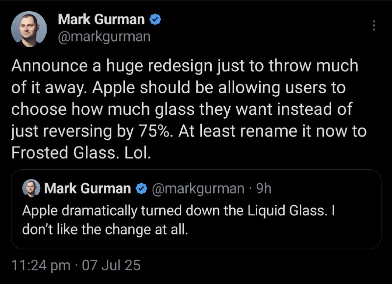Image resolution: width=392 pixels, height=284 pixels.
Task: Open the @markgurman handle in the quoted tweet
Action: [x=198, y=188]
